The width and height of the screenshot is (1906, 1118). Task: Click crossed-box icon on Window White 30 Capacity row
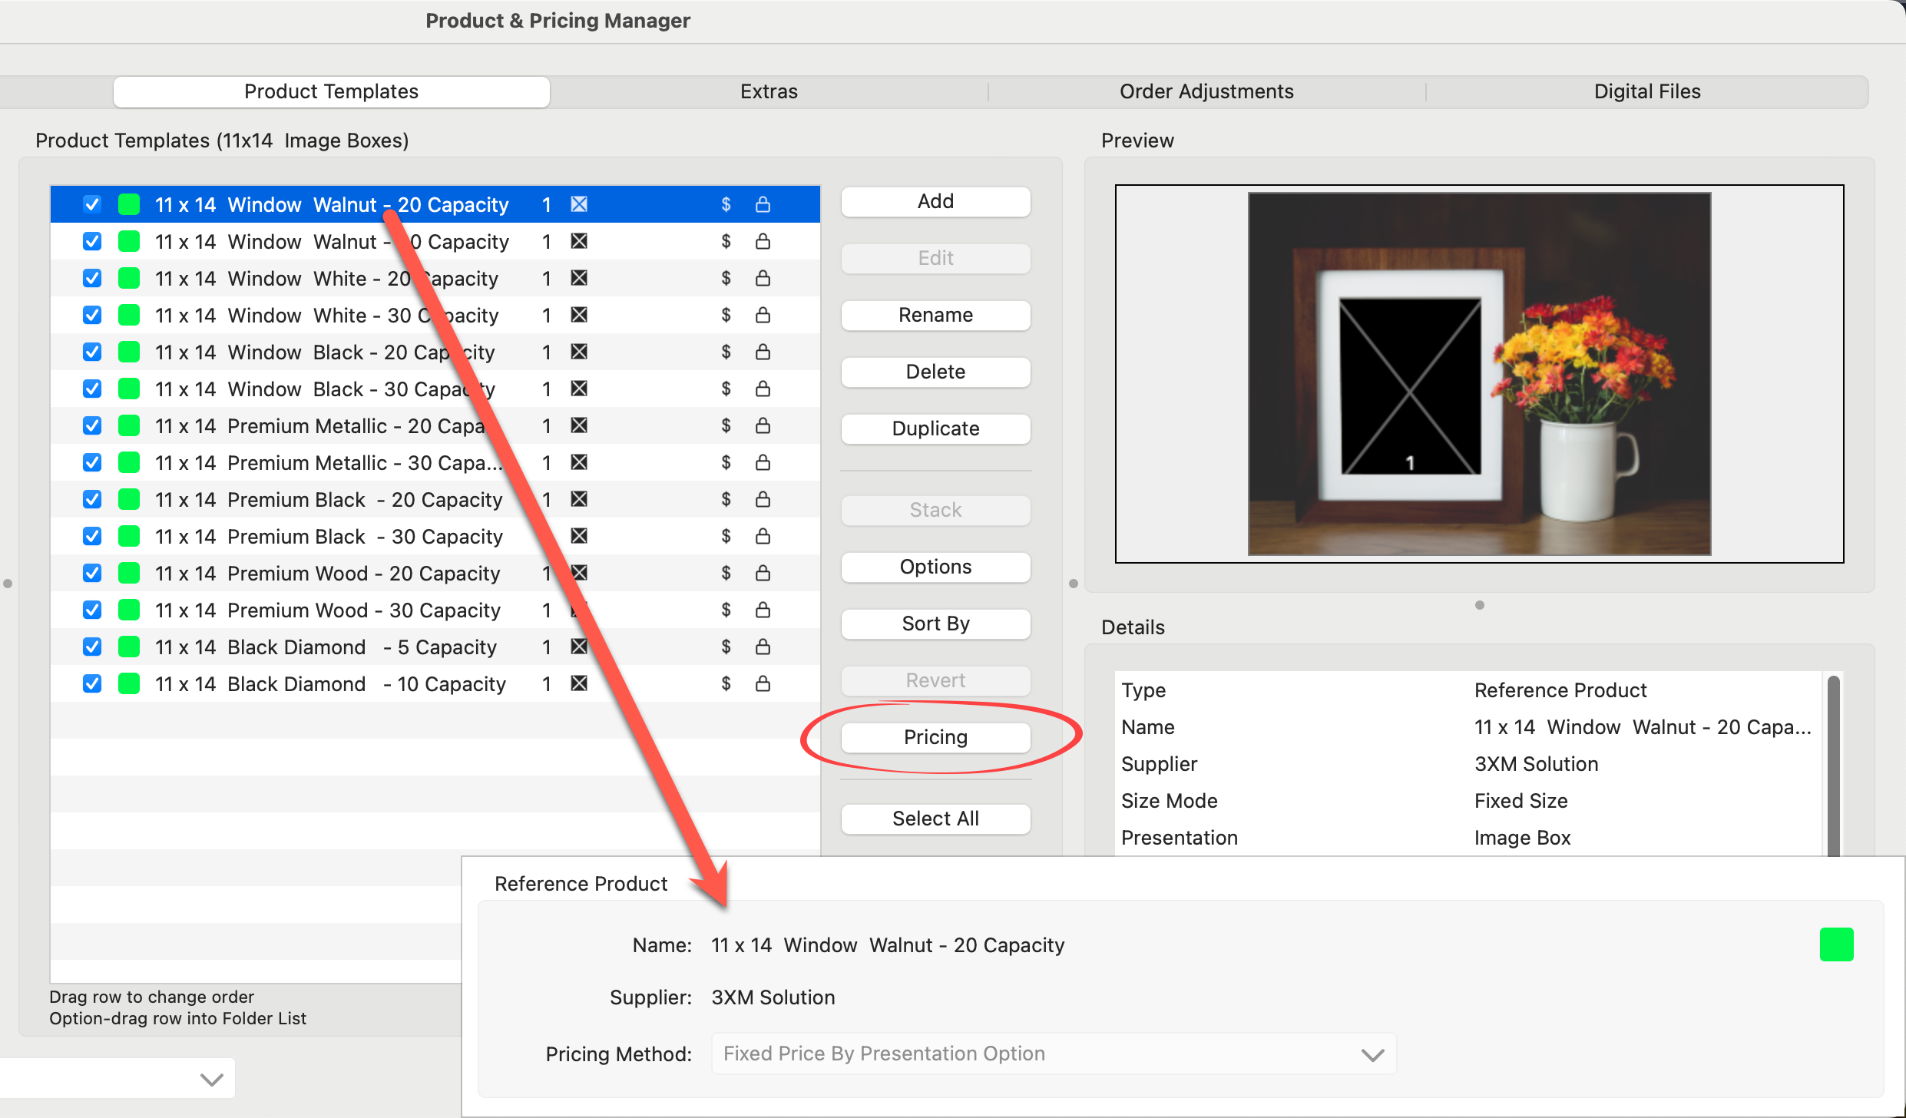click(579, 315)
